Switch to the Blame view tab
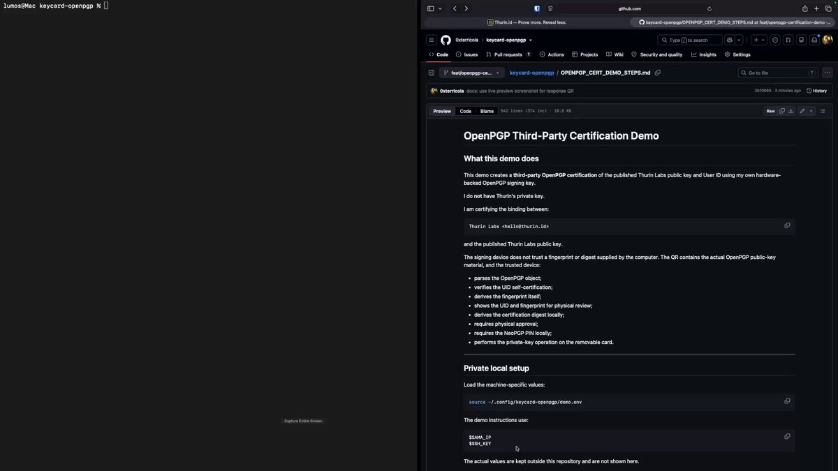The image size is (838, 471). point(487,111)
